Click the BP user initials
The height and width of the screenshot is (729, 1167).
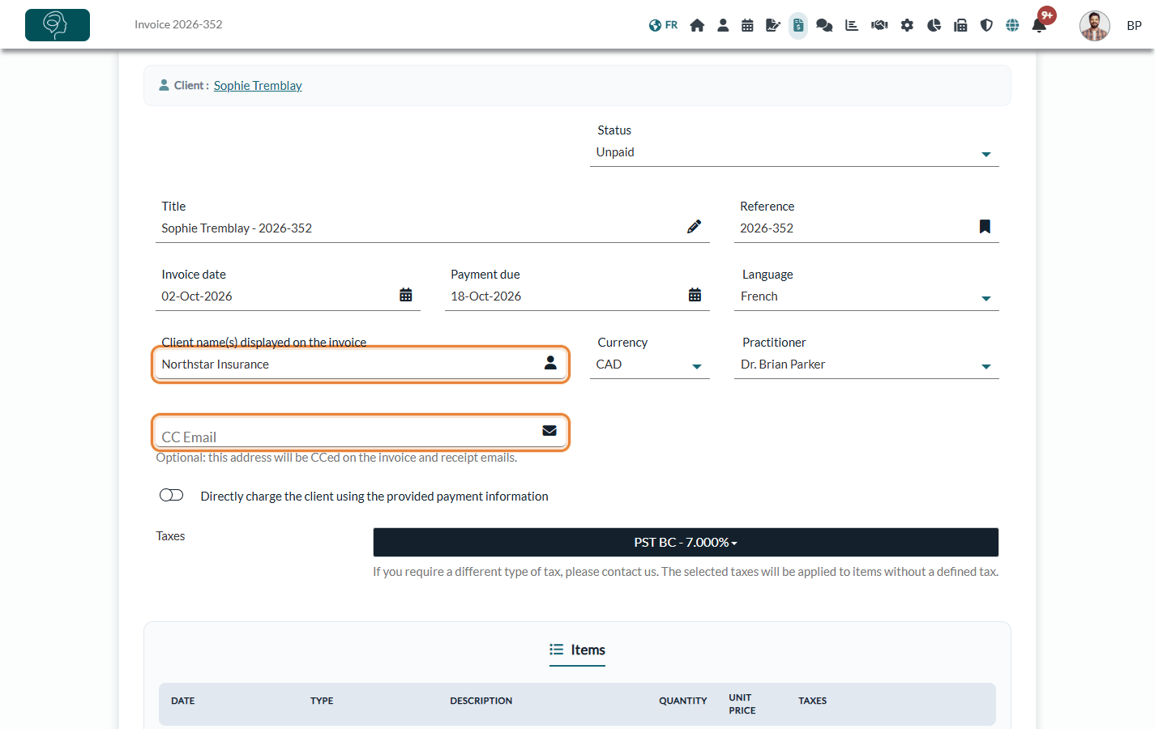click(1134, 26)
